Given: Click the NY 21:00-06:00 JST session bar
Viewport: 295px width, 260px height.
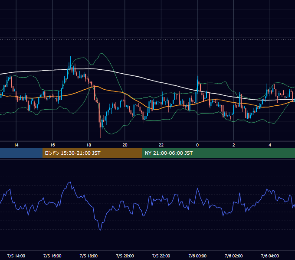Looking at the screenshot, I should (x=218, y=153).
